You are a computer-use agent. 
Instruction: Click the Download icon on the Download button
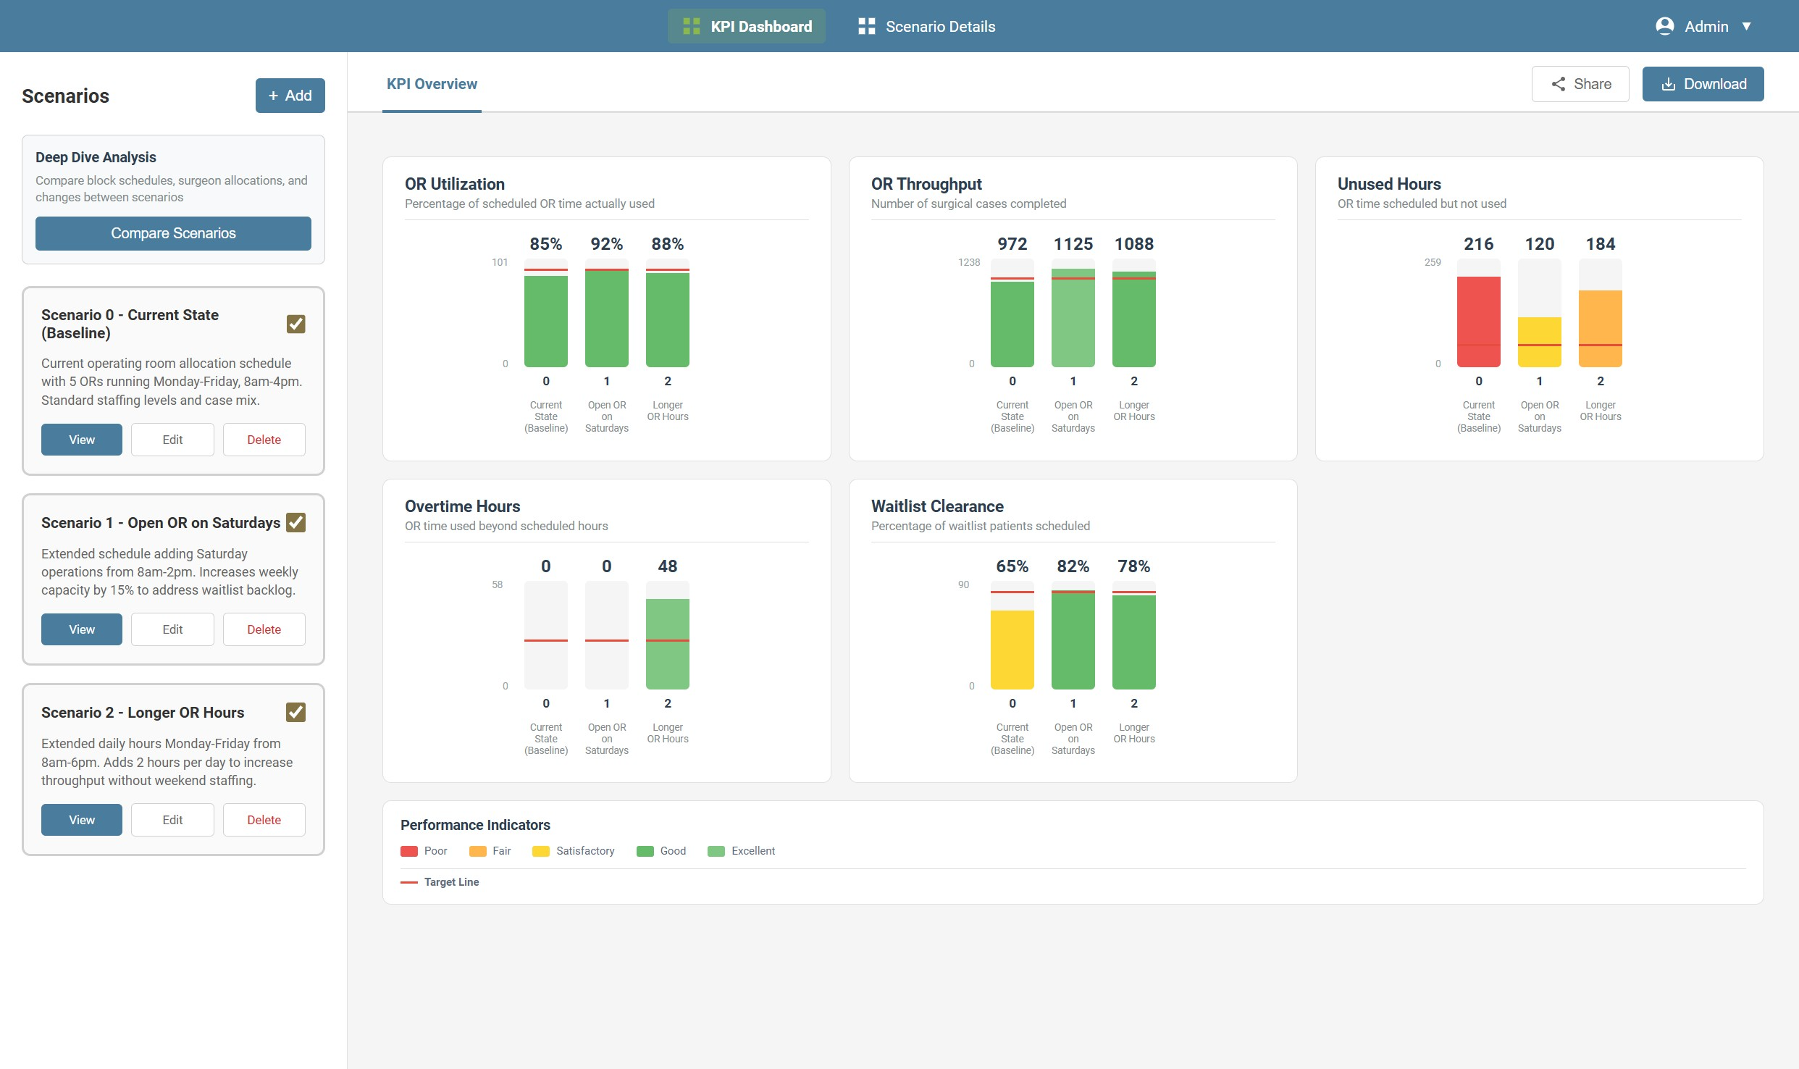pyautogui.click(x=1669, y=83)
